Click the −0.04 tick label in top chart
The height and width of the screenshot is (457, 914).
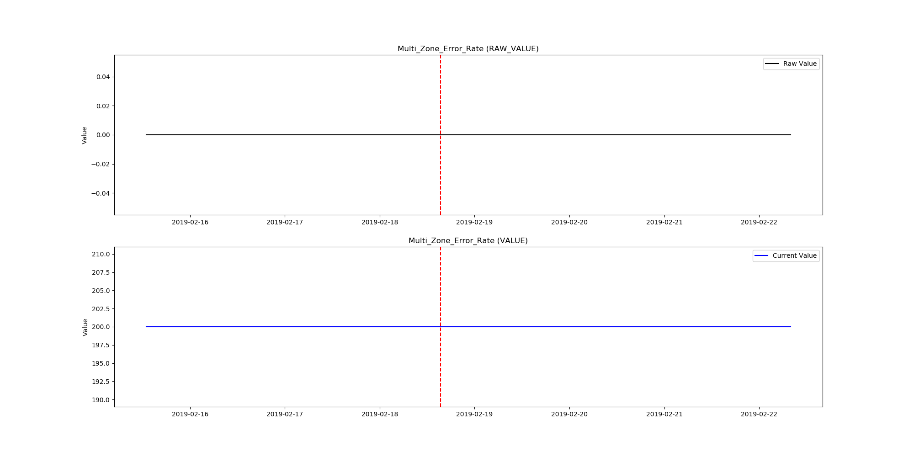[x=101, y=193]
